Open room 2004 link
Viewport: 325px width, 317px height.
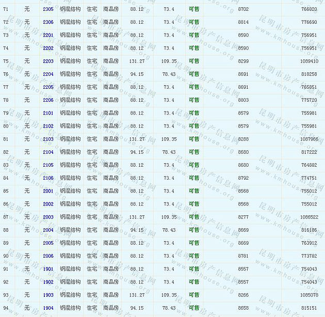[x=48, y=230]
